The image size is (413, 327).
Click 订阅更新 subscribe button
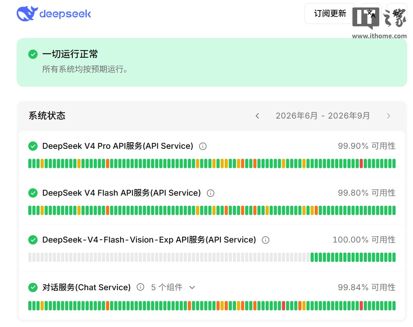tap(330, 14)
